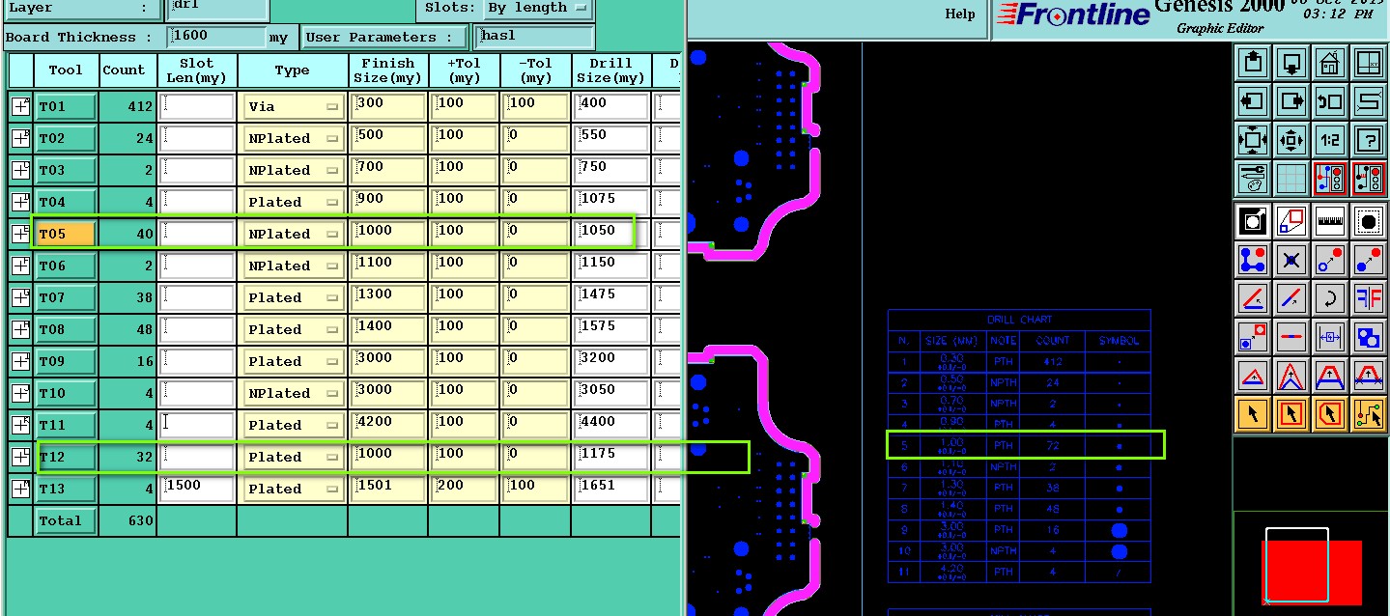Click T01 -Tol 100 field
Image resolution: width=1390 pixels, height=616 pixels.
[x=535, y=106]
